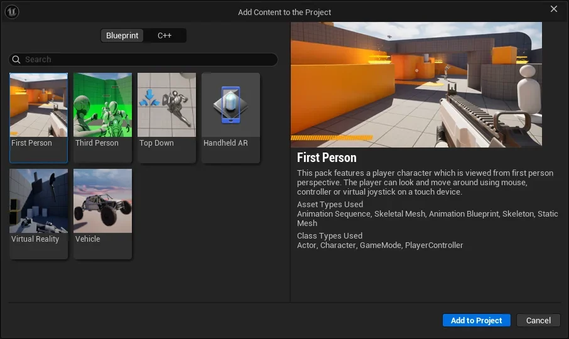Click Add to Project button

click(477, 320)
